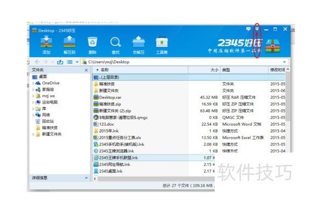The height and width of the screenshot is (214, 322).
Task: Toggle the 详细信息 details panel arrow
Action: tap(86, 178)
